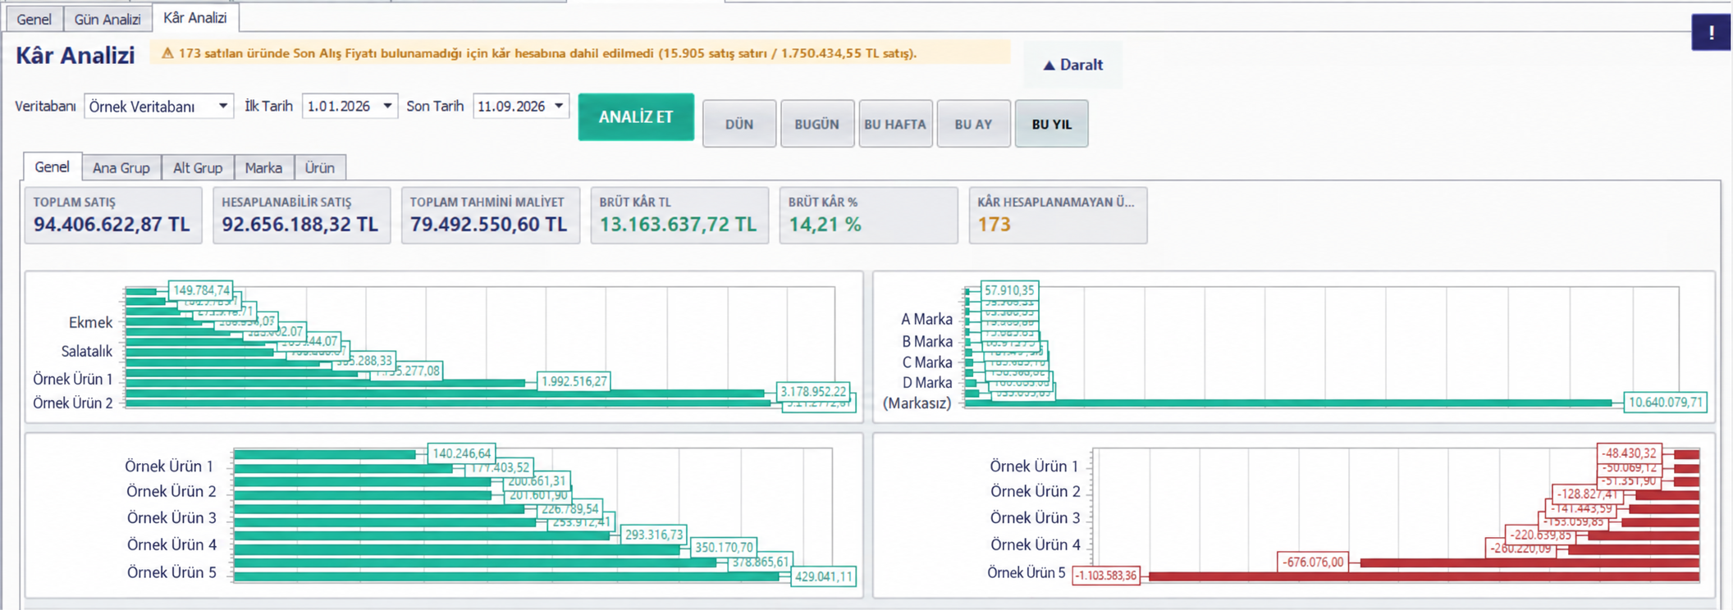Open the Son Tarih date picker arrow

(559, 106)
